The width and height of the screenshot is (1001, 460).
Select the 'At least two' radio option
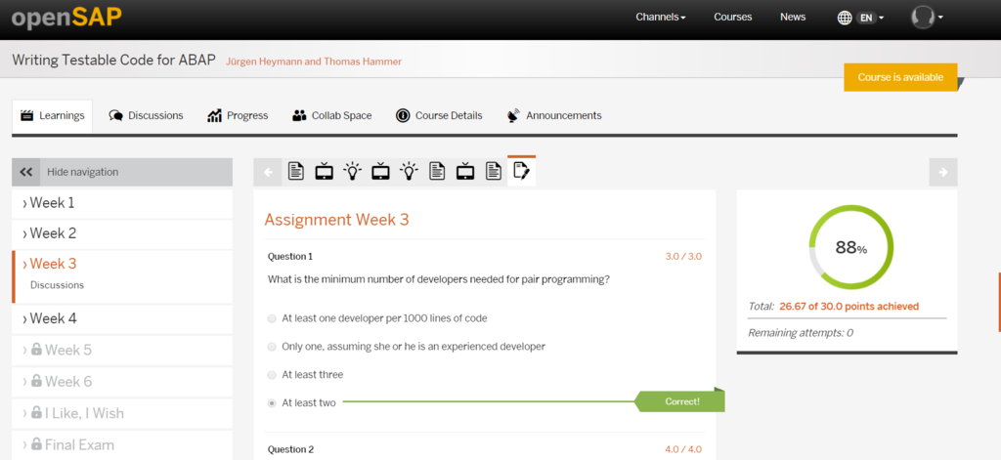point(273,403)
